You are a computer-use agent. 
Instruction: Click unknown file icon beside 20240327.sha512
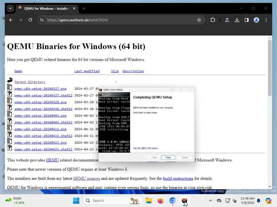[9, 94]
